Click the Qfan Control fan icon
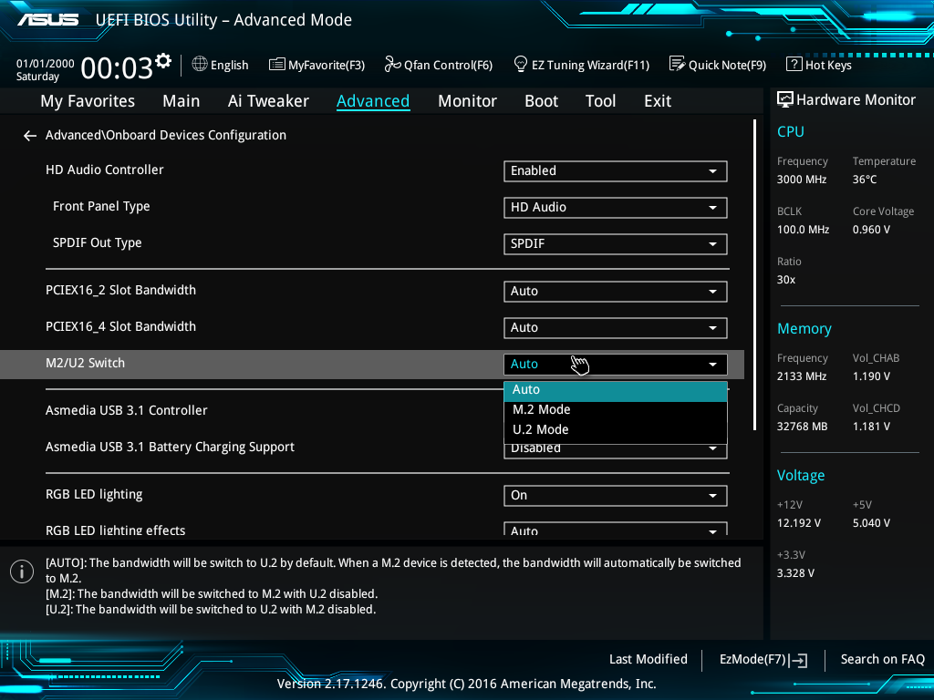Viewport: 934px width, 700px height. coord(392,64)
